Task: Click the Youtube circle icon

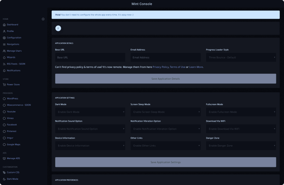Action: 4,112
